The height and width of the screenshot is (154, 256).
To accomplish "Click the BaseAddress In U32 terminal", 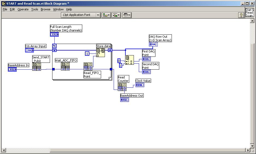I will click(13, 69).
